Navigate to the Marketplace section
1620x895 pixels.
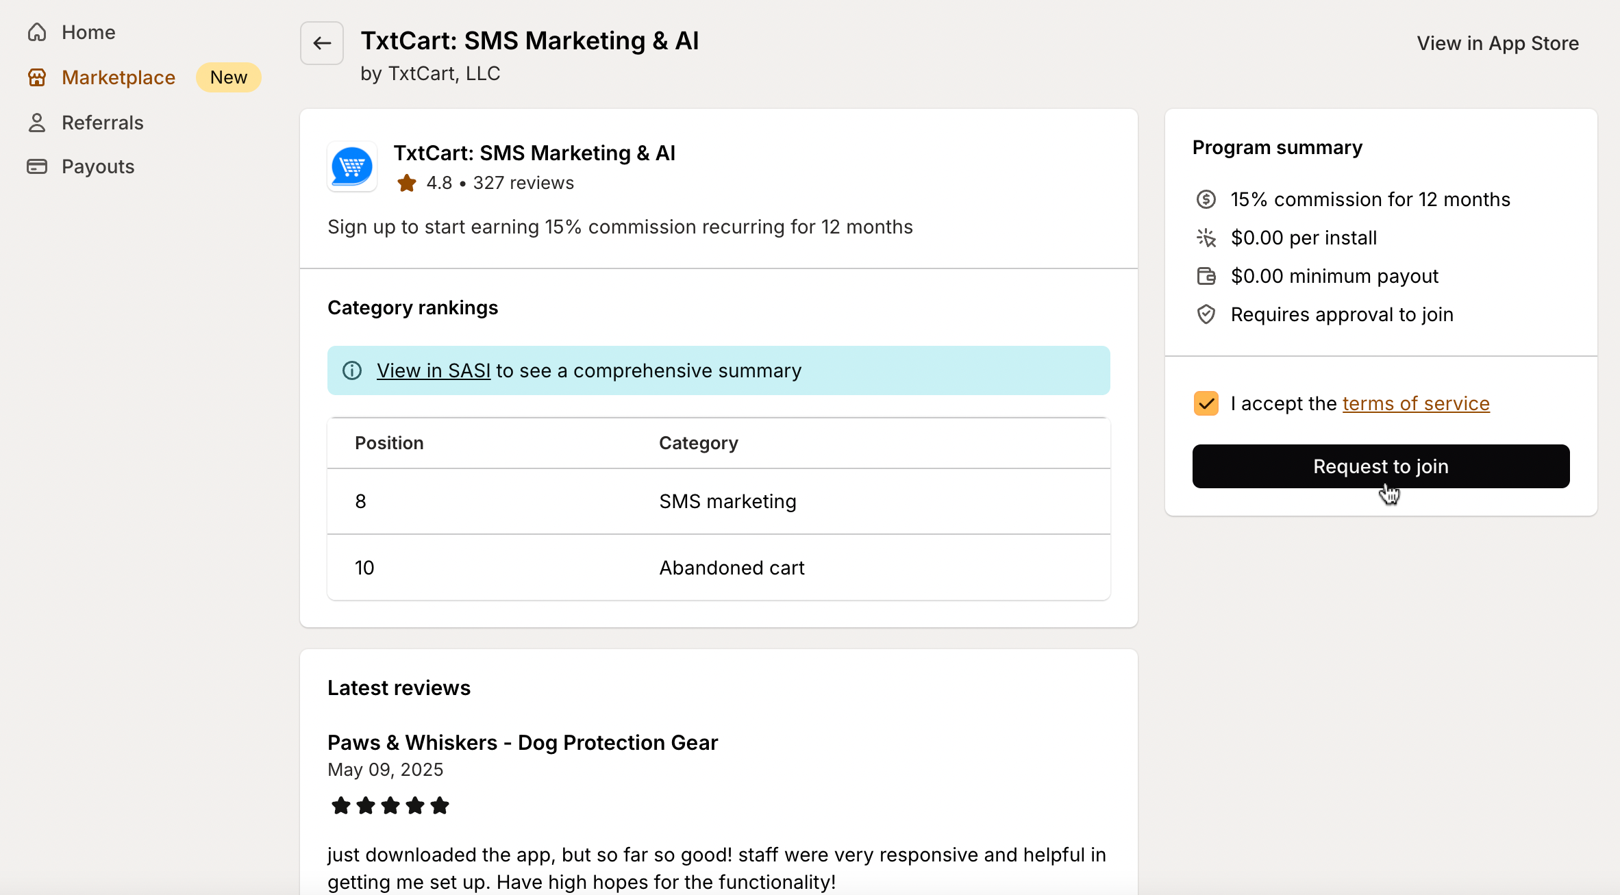click(118, 77)
